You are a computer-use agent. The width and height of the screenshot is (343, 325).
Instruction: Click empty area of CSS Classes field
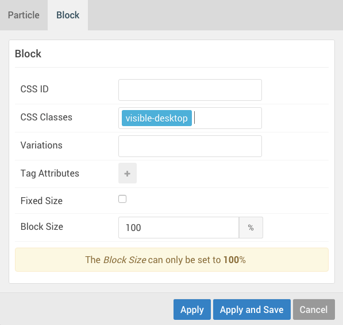[228, 118]
